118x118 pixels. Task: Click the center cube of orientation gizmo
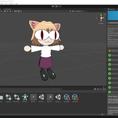(101, 18)
